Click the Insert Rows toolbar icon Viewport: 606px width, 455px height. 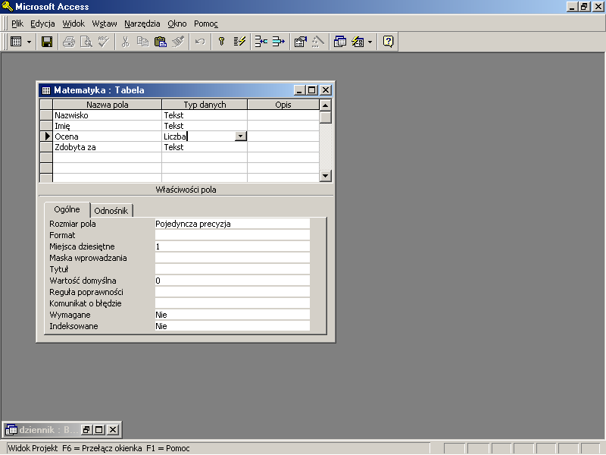261,42
